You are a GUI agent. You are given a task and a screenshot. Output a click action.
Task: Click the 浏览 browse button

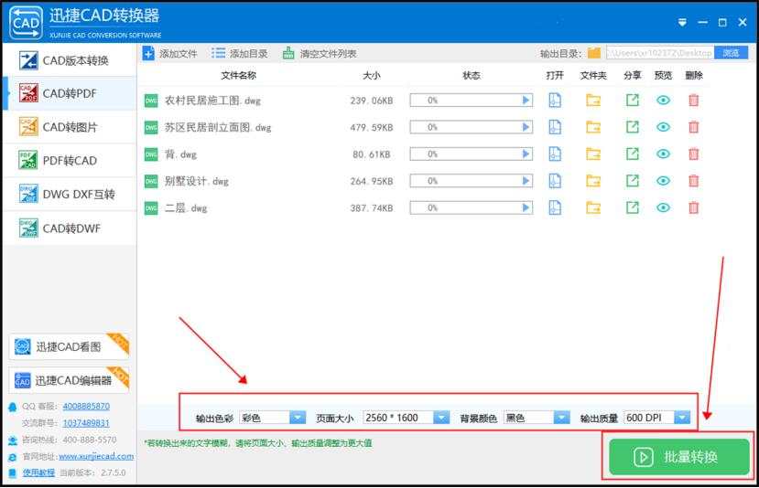[x=731, y=53]
